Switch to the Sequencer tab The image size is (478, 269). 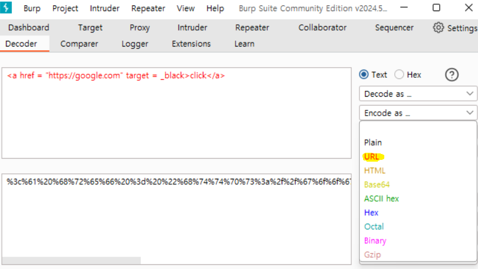click(x=394, y=28)
